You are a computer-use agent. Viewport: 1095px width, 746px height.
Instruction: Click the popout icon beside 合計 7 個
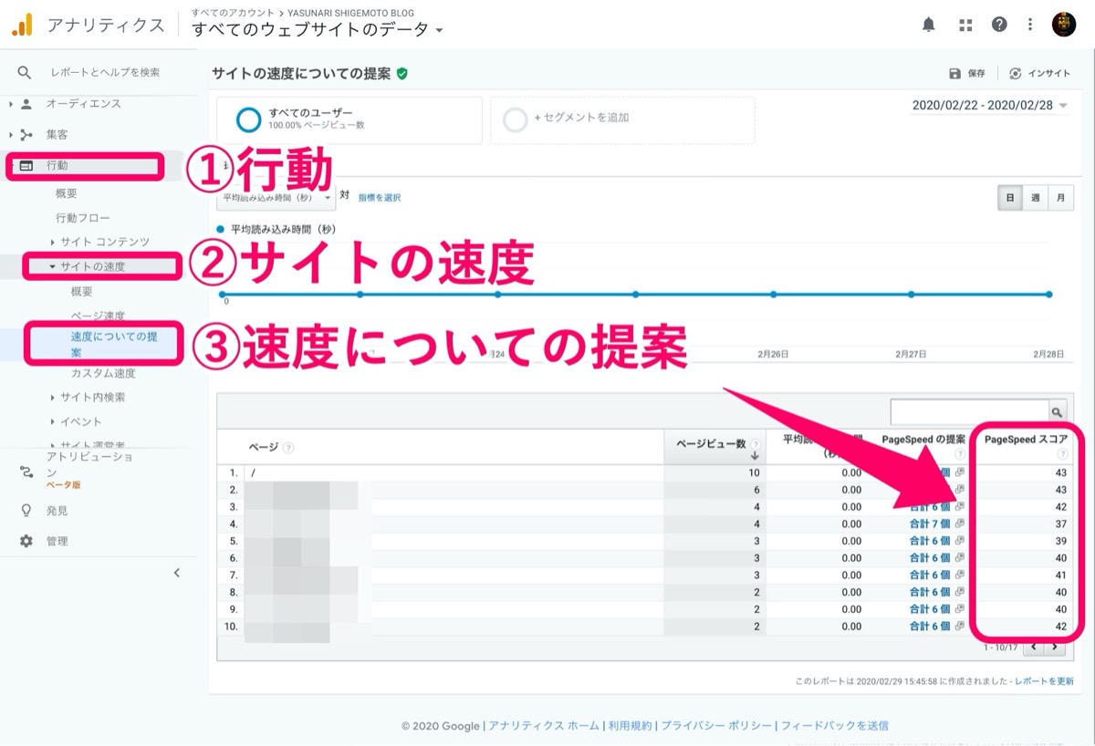tap(959, 524)
